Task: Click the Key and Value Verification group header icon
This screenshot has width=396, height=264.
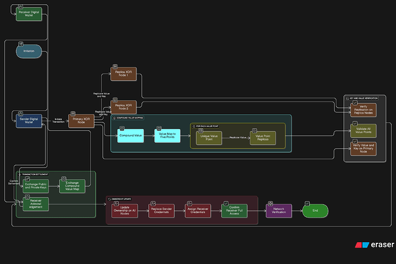Action: tap(348, 98)
